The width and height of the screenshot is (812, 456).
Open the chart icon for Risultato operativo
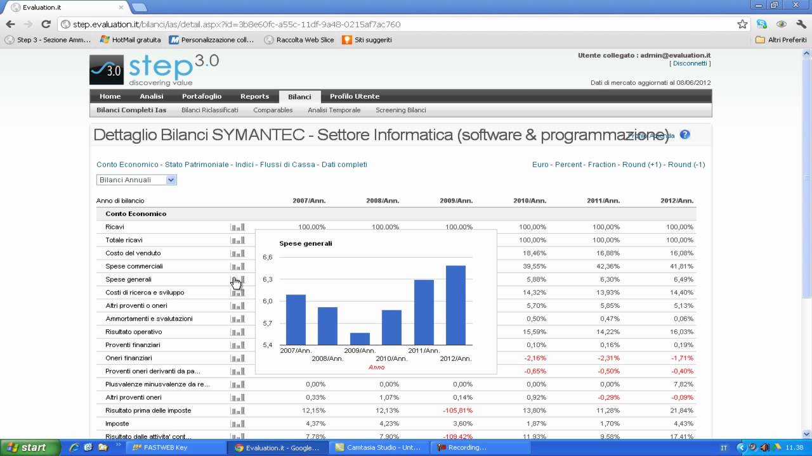(x=238, y=332)
